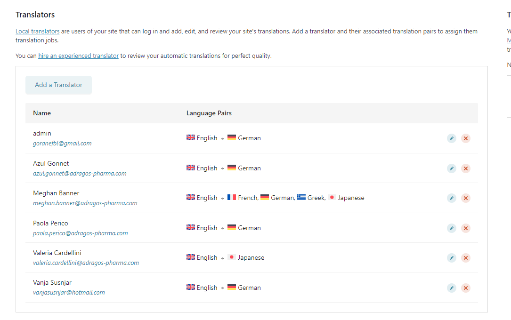
Task: Edit Valeria Cardellini's language pairs
Action: (x=452, y=258)
